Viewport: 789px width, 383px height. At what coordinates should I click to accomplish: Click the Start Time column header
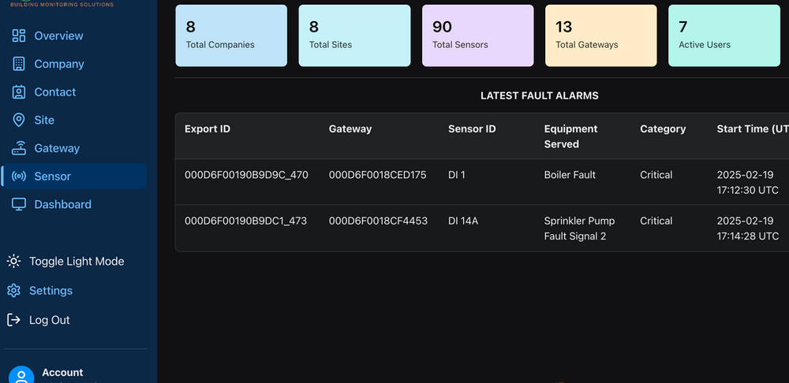(753, 129)
